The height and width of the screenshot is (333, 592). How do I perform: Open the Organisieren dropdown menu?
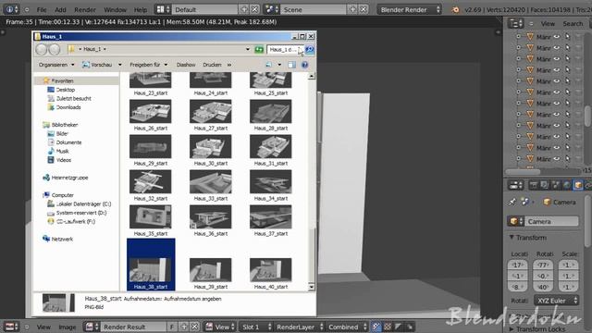pyautogui.click(x=56, y=65)
